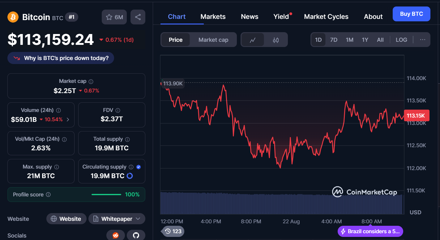The width and height of the screenshot is (440, 240).
Task: Open the GitHub social link icon
Action: click(x=136, y=235)
